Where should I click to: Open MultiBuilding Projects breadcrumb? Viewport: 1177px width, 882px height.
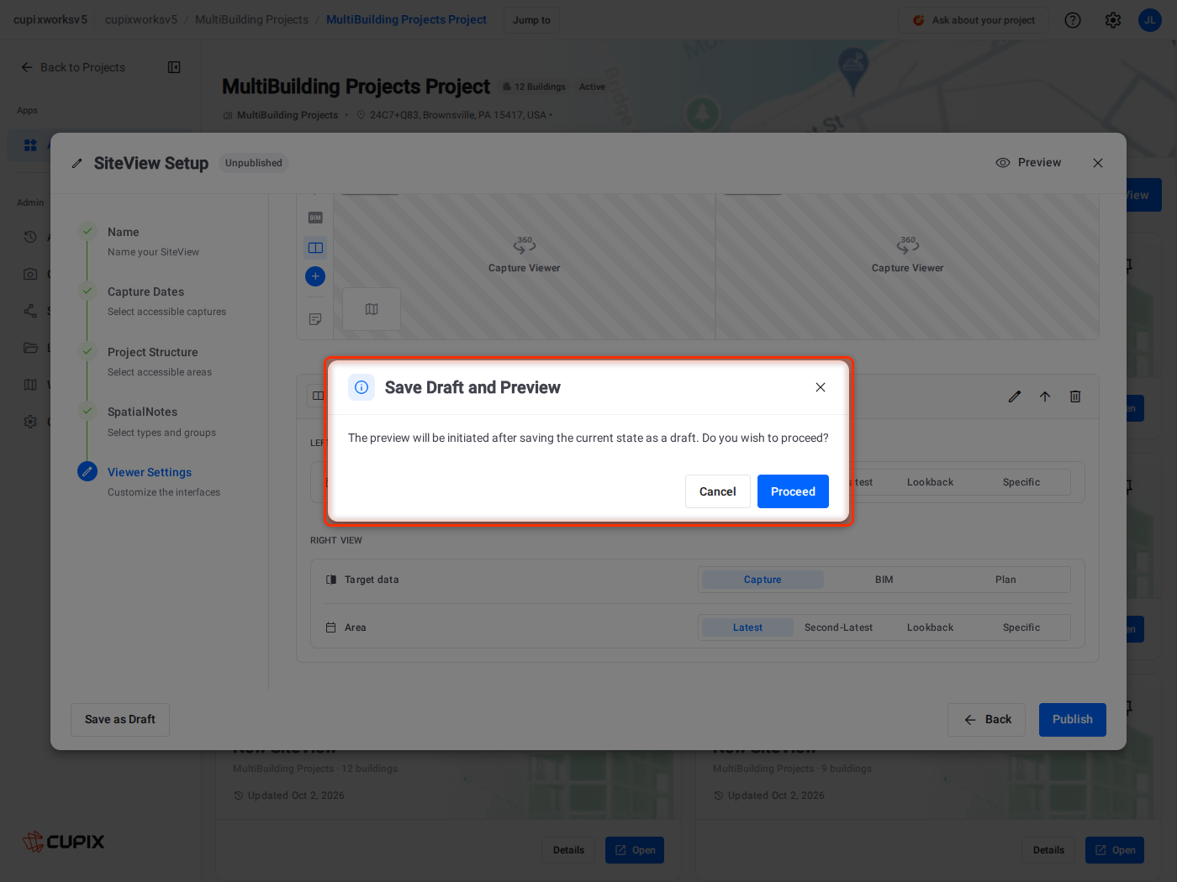251,19
